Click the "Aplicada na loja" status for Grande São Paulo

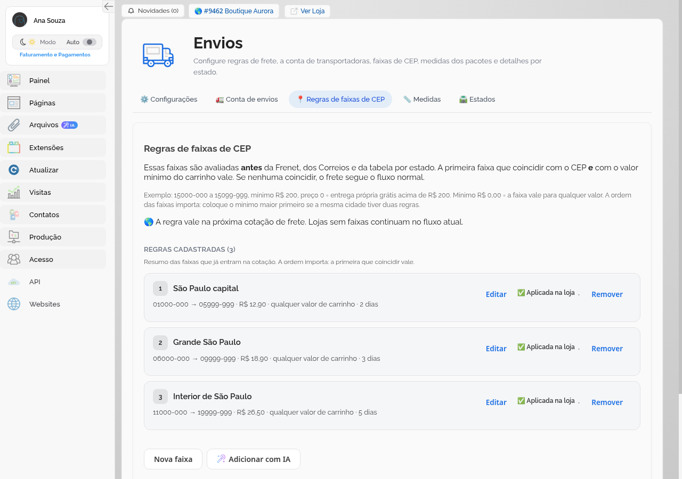[546, 347]
